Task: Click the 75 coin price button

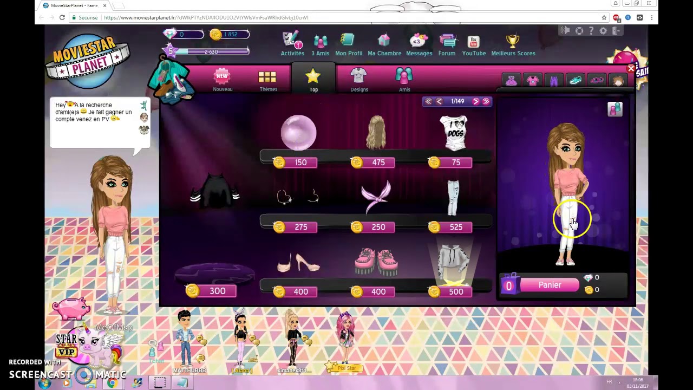Action: tap(450, 162)
